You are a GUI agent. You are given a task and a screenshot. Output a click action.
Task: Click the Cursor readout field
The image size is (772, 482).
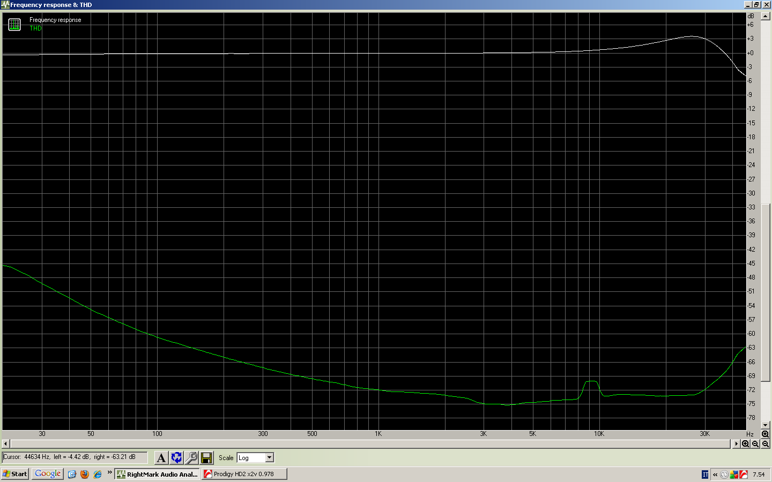tap(75, 457)
